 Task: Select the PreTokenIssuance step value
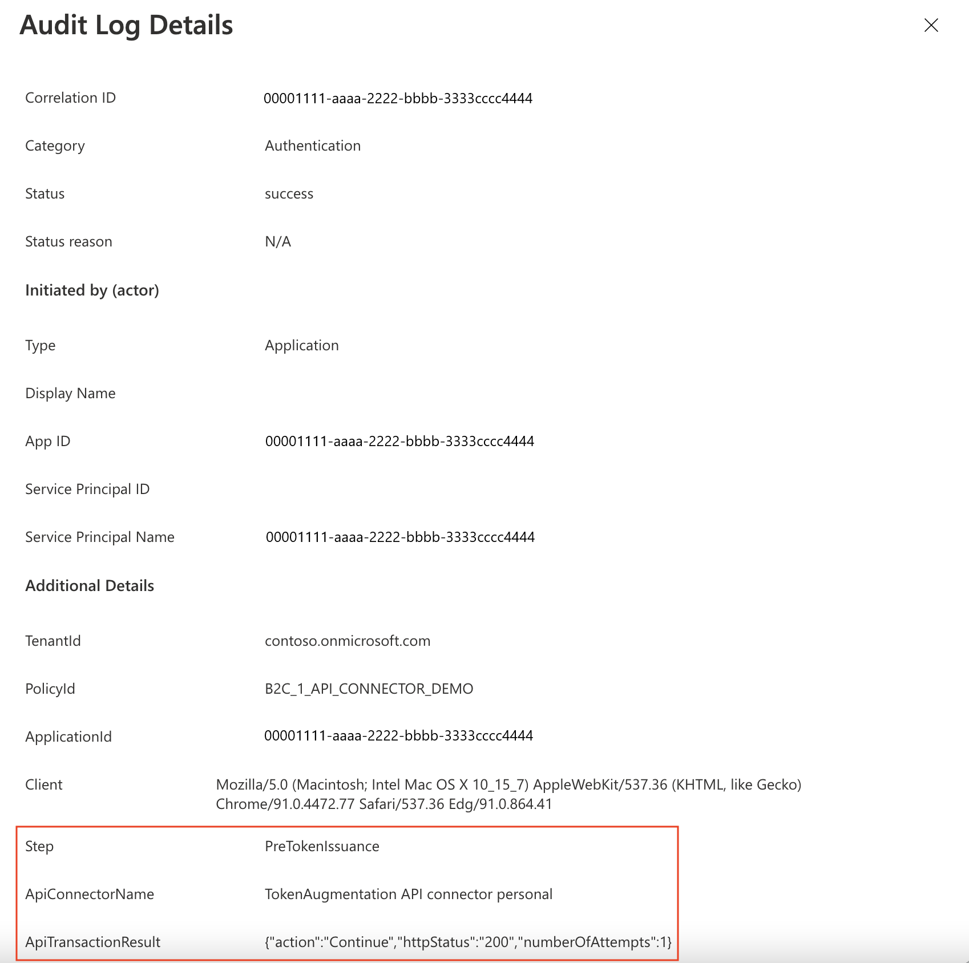click(321, 846)
